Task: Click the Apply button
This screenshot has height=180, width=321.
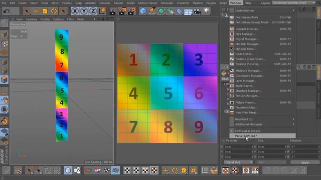Action: [x=305, y=162]
